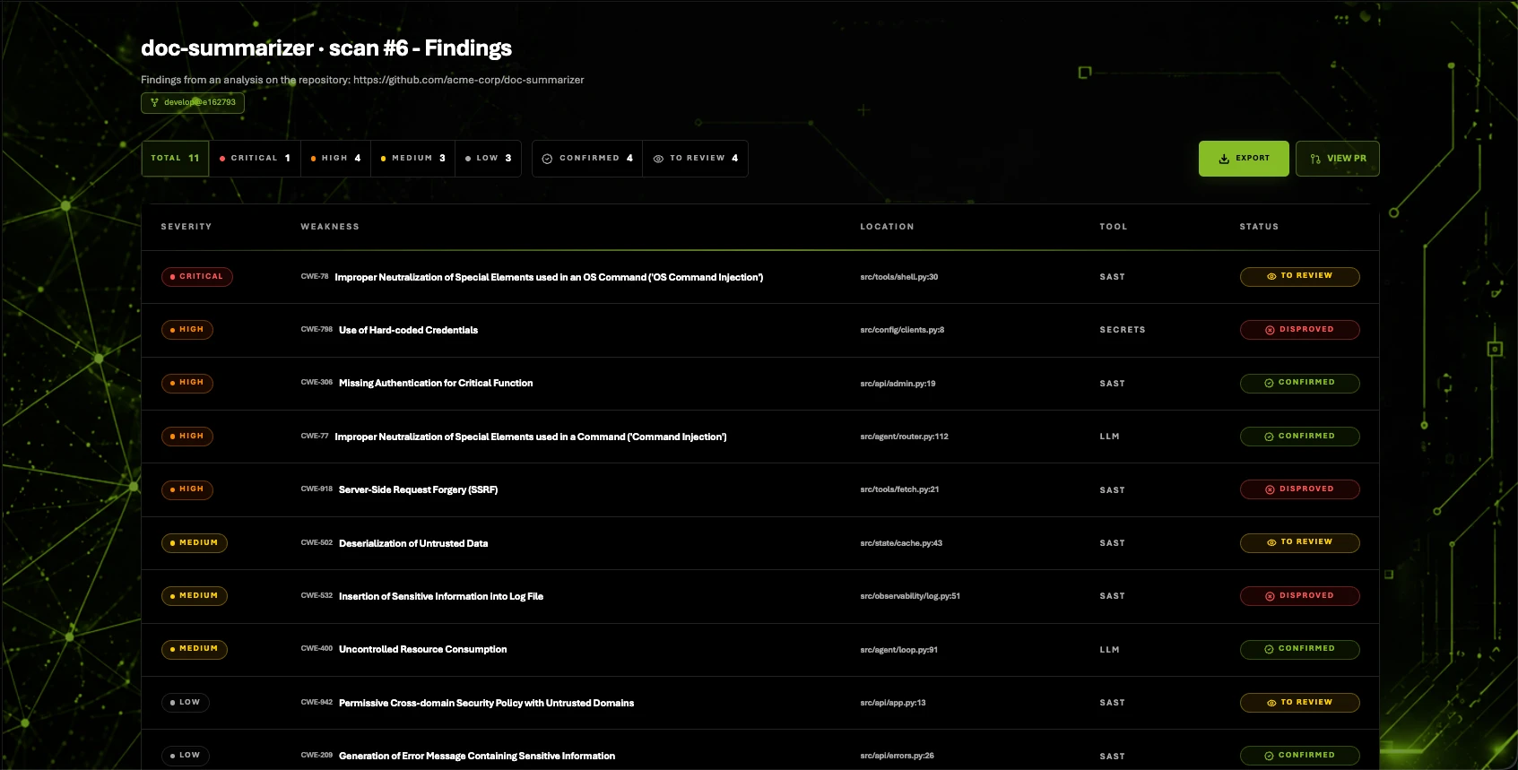This screenshot has height=770, width=1518.
Task: Click the 'SECRETS' tool cell
Action: pyautogui.click(x=1123, y=330)
